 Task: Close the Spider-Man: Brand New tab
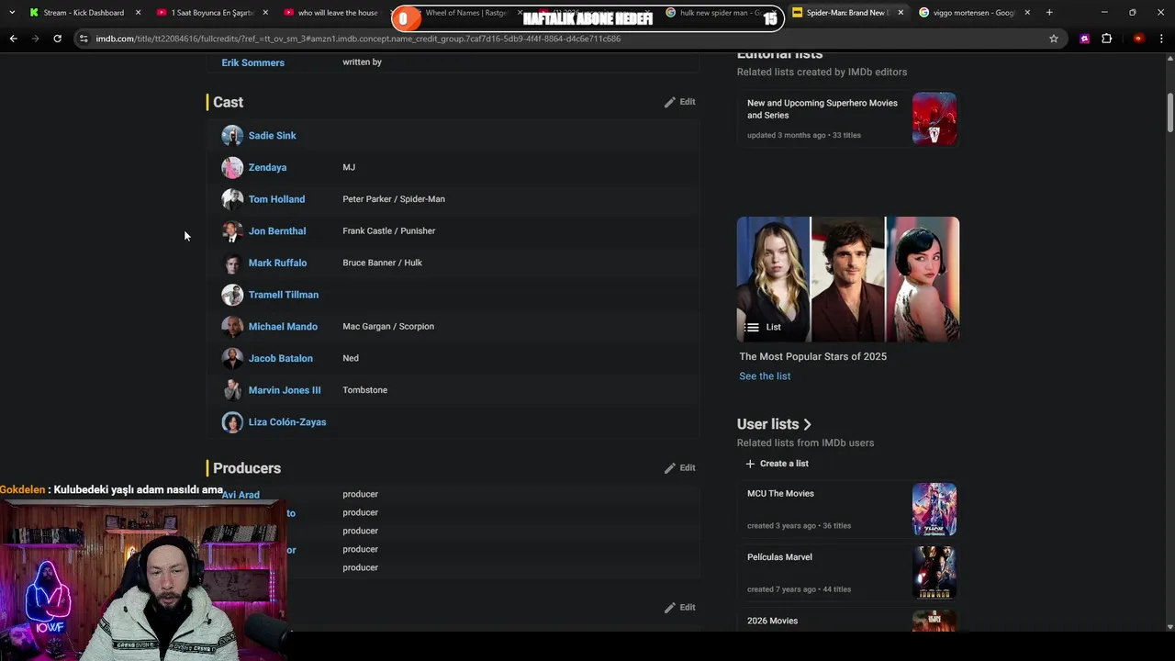[x=901, y=13]
